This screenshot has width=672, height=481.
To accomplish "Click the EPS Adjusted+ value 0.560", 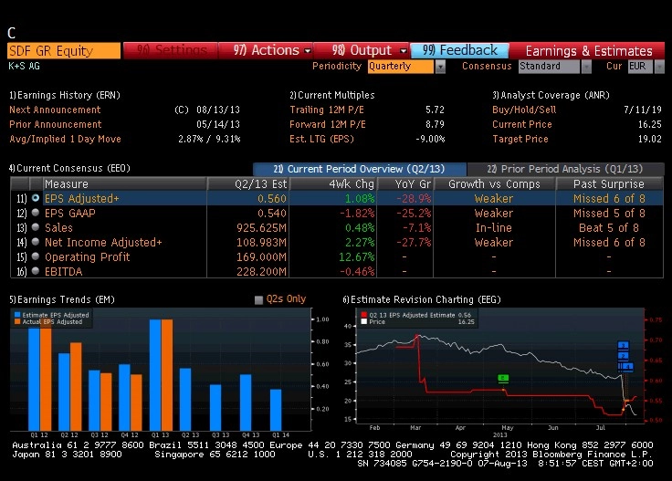I will [x=272, y=199].
